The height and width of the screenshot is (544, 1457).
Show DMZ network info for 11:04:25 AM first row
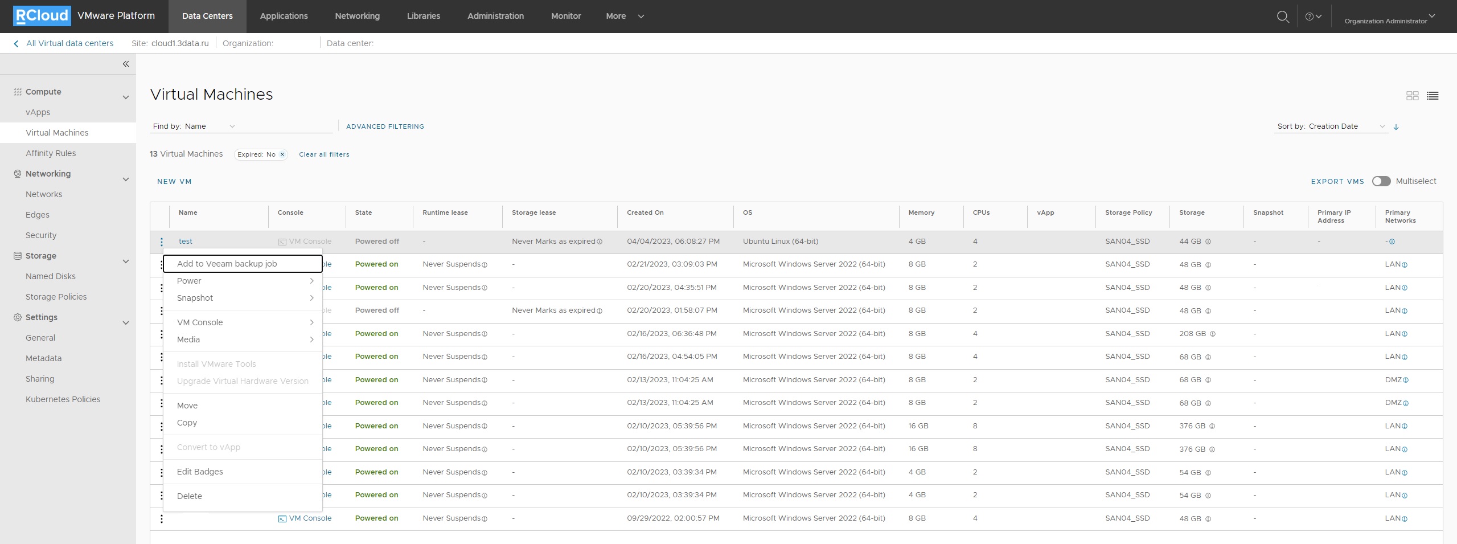(x=1405, y=380)
